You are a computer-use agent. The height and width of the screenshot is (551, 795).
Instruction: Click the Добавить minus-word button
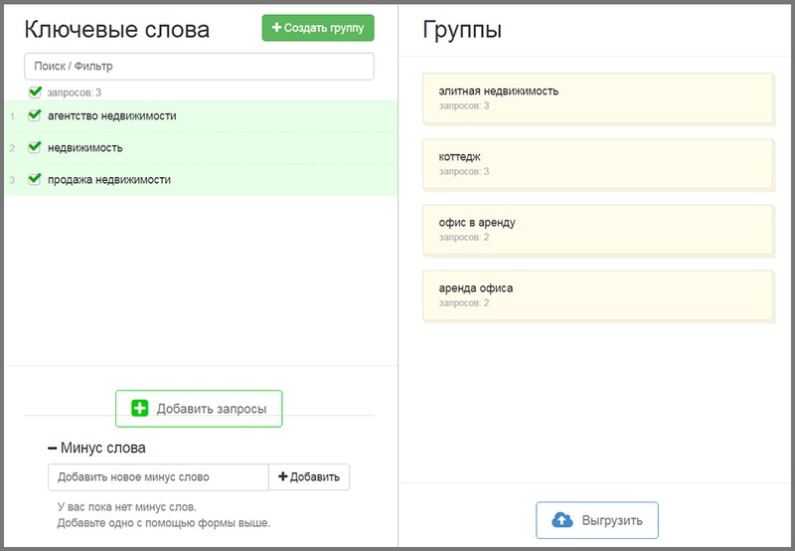coord(309,477)
